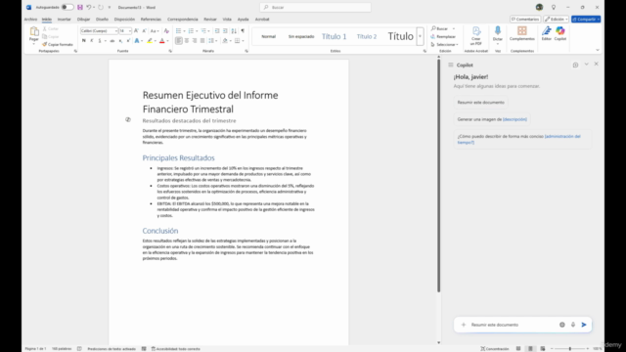Save document with the disk icon
Screen dimensions: 626x352
click(80, 7)
